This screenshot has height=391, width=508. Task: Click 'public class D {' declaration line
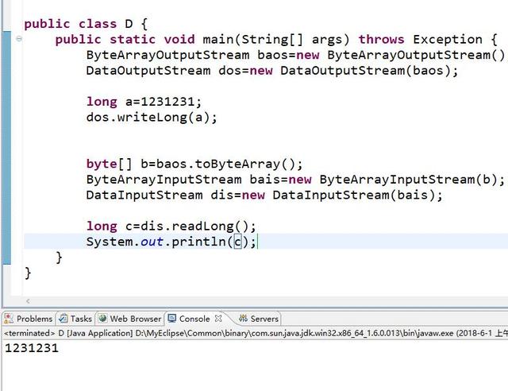pos(86,24)
